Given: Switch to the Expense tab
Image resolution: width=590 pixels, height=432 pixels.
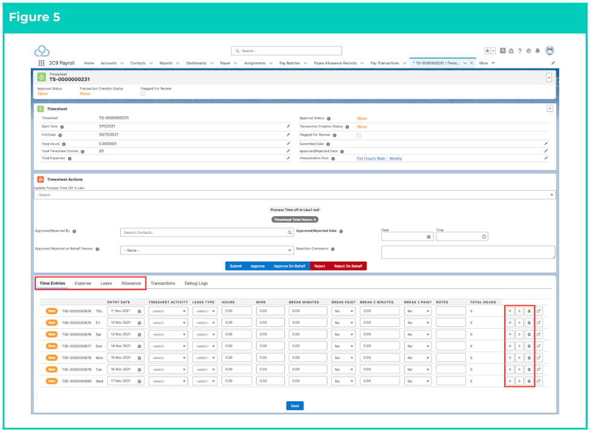Looking at the screenshot, I should coord(83,283).
